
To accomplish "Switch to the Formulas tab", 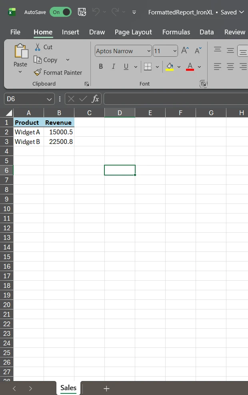I will click(x=176, y=32).
